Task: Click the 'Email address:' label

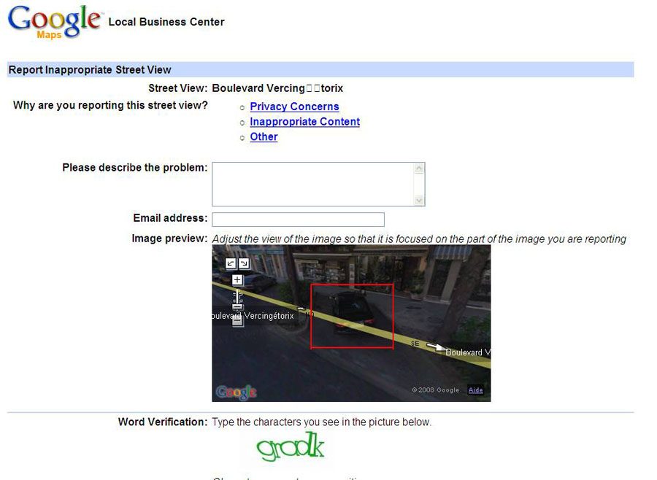Action: [170, 218]
